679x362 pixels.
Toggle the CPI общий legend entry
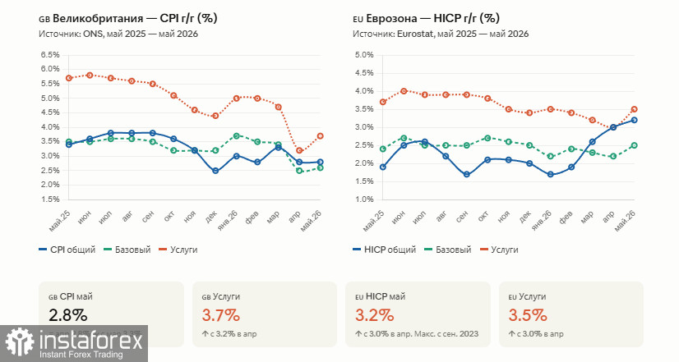click(67, 250)
